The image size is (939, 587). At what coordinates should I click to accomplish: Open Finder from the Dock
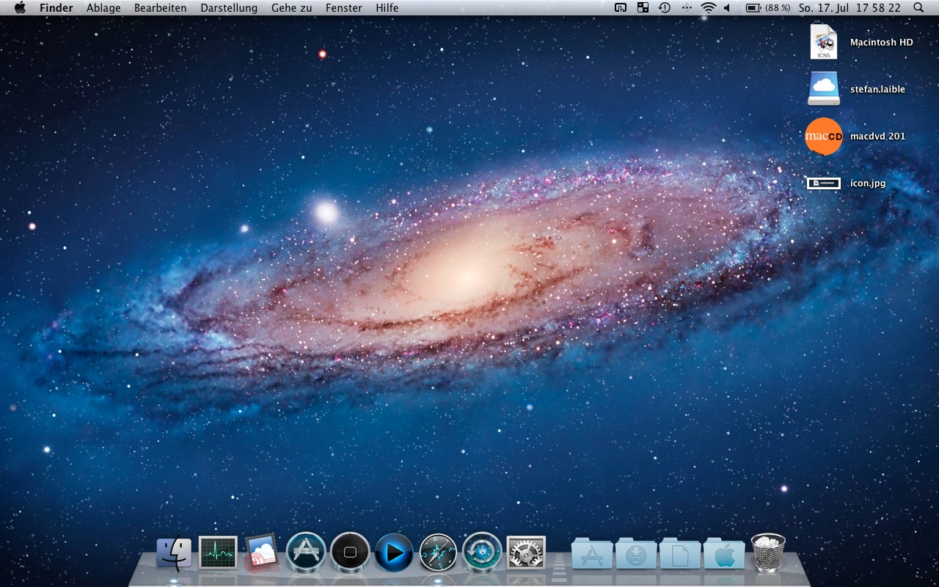tap(174, 553)
